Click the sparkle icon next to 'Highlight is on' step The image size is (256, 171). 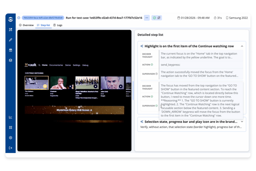click(142, 46)
